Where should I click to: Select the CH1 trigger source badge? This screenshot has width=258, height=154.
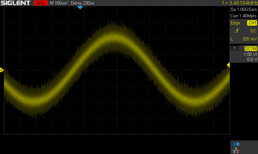(x=252, y=23)
